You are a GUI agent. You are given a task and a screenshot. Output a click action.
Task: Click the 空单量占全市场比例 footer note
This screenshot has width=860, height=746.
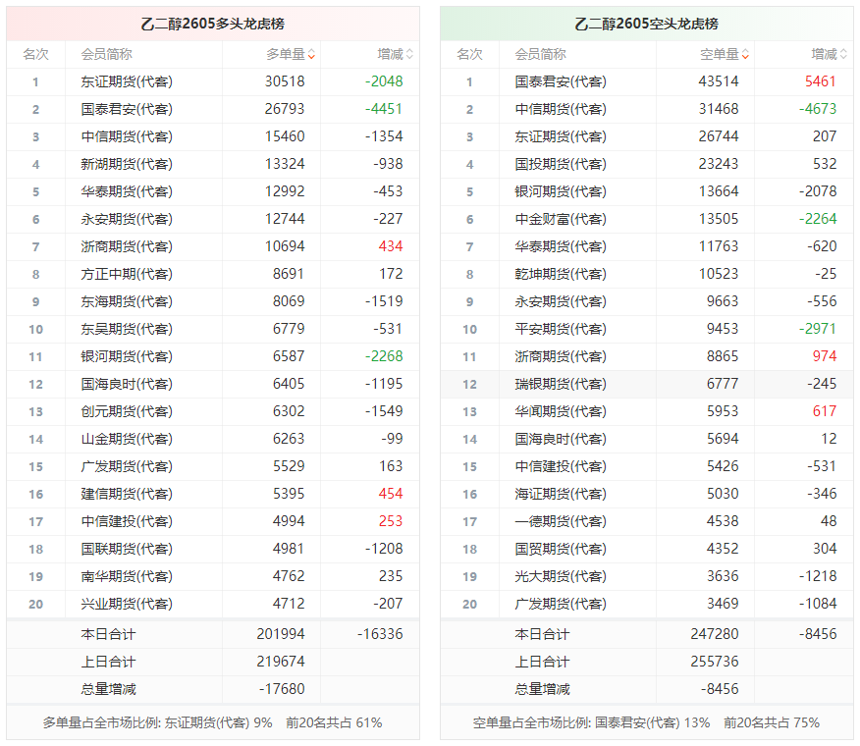tap(646, 722)
